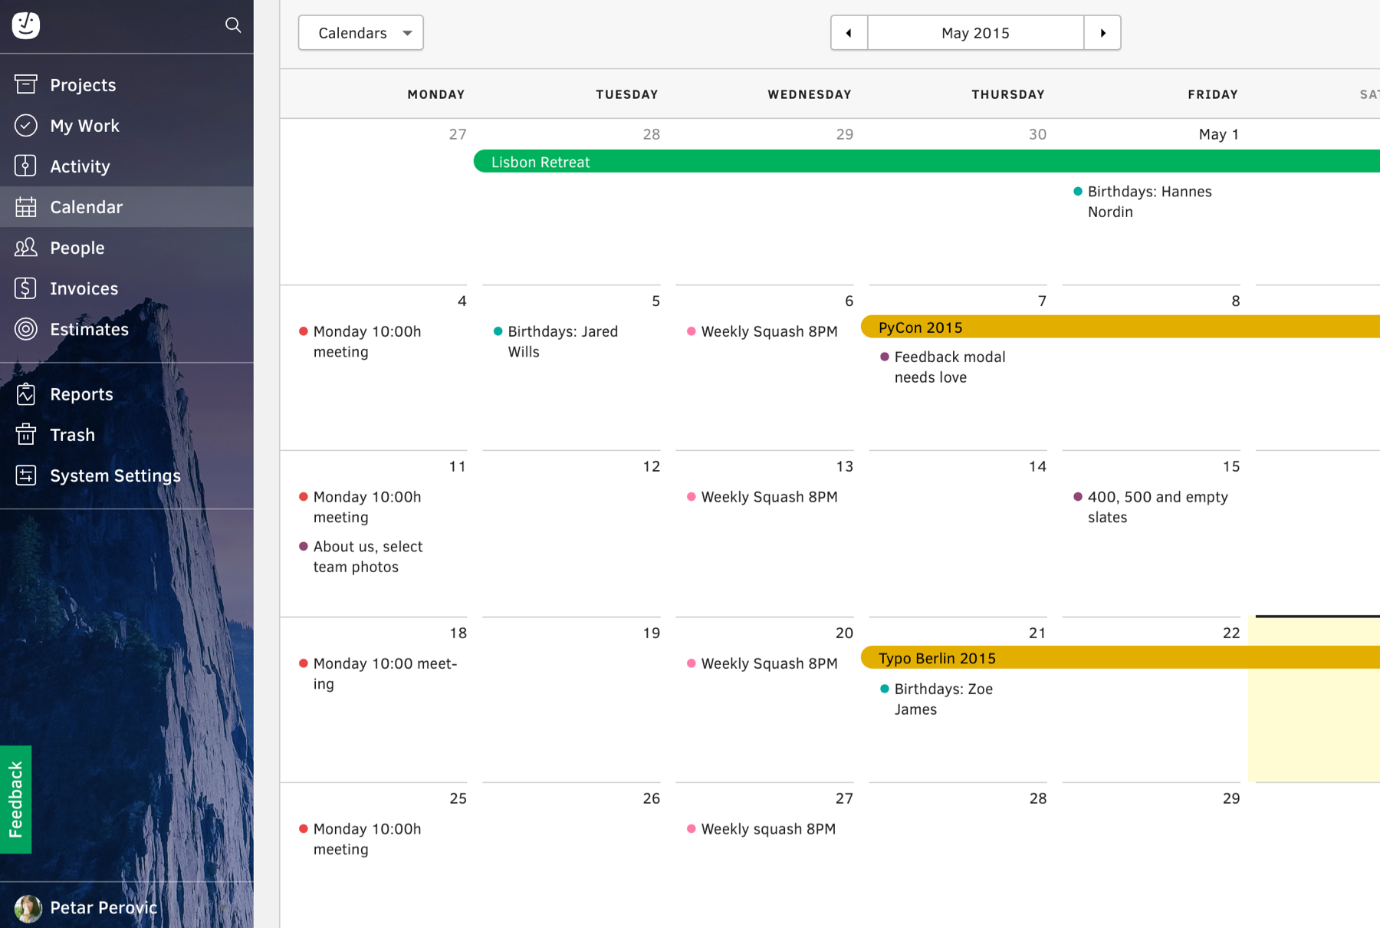1380x928 pixels.
Task: Click the app logo icon
Action: point(26,25)
